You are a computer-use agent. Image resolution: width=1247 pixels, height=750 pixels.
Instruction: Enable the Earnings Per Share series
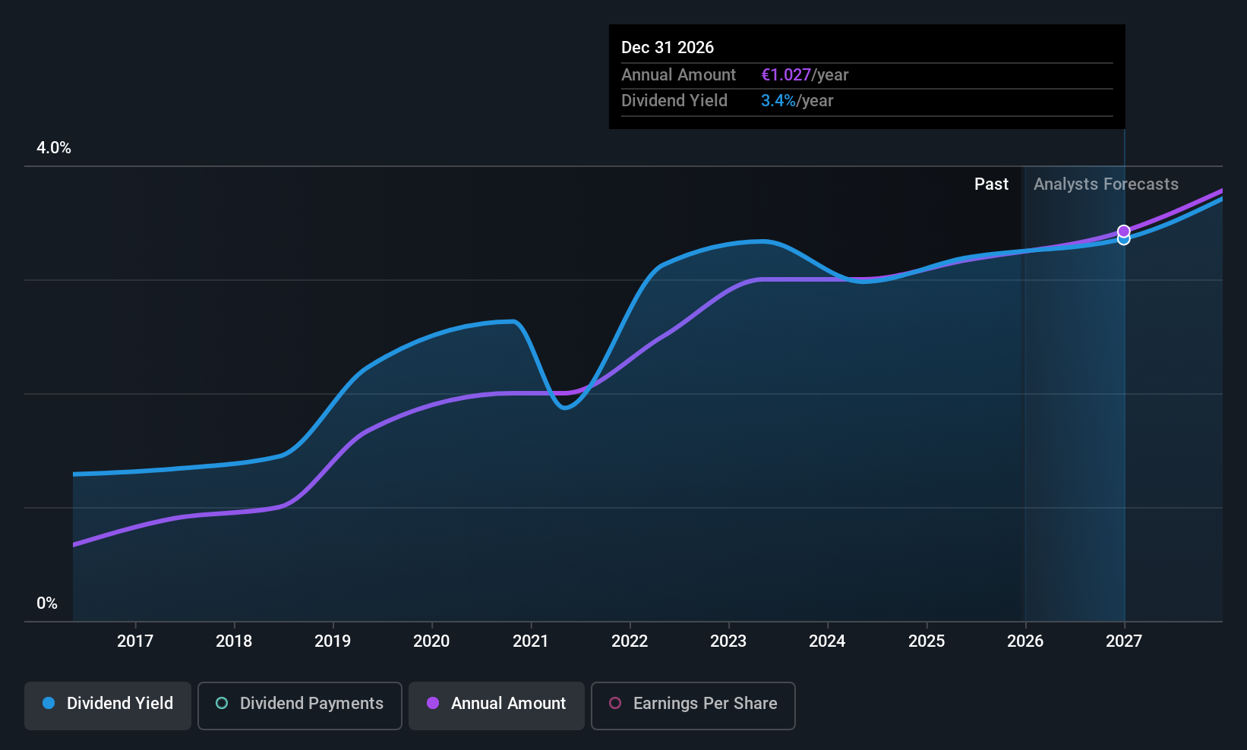[693, 706]
